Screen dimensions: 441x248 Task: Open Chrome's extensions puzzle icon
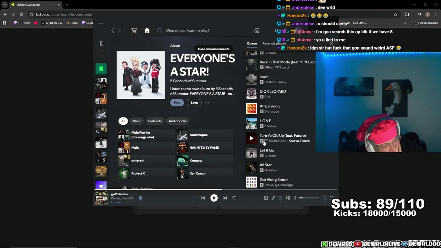click(407, 14)
